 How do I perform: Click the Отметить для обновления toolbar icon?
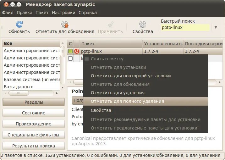65,24
